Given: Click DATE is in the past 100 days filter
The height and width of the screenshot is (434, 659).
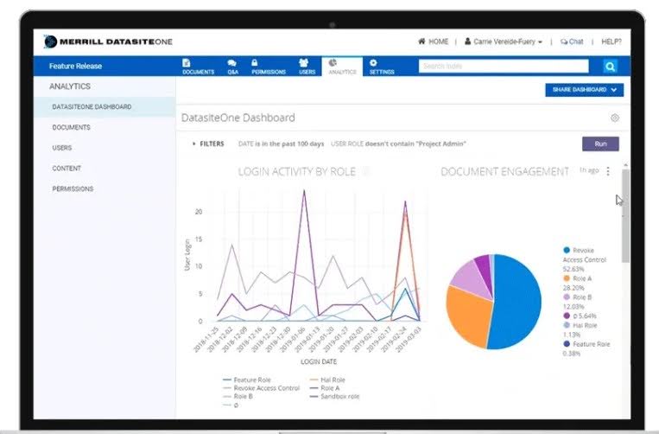Looking at the screenshot, I should click(x=282, y=144).
